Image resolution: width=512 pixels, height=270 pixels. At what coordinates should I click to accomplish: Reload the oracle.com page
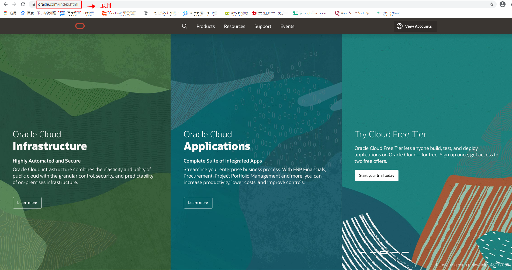pyautogui.click(x=23, y=4)
